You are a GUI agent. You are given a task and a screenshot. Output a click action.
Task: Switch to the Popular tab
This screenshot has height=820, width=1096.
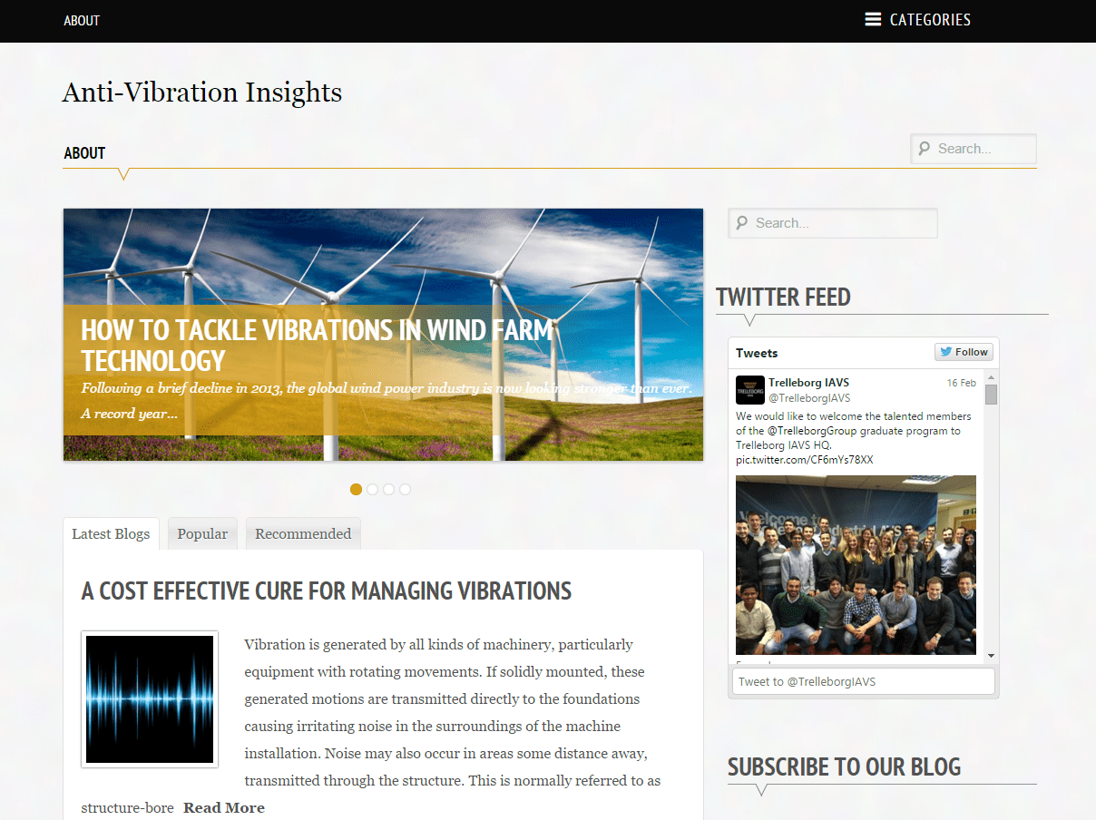click(202, 533)
